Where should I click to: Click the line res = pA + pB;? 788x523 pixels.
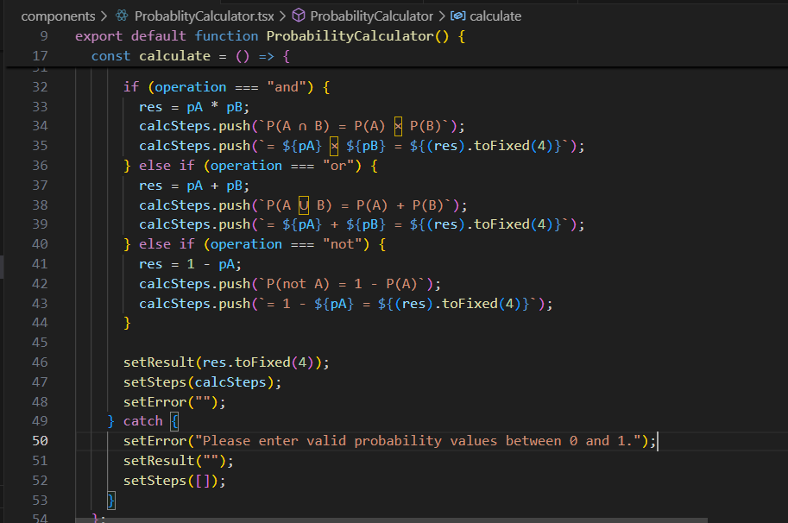tap(194, 186)
